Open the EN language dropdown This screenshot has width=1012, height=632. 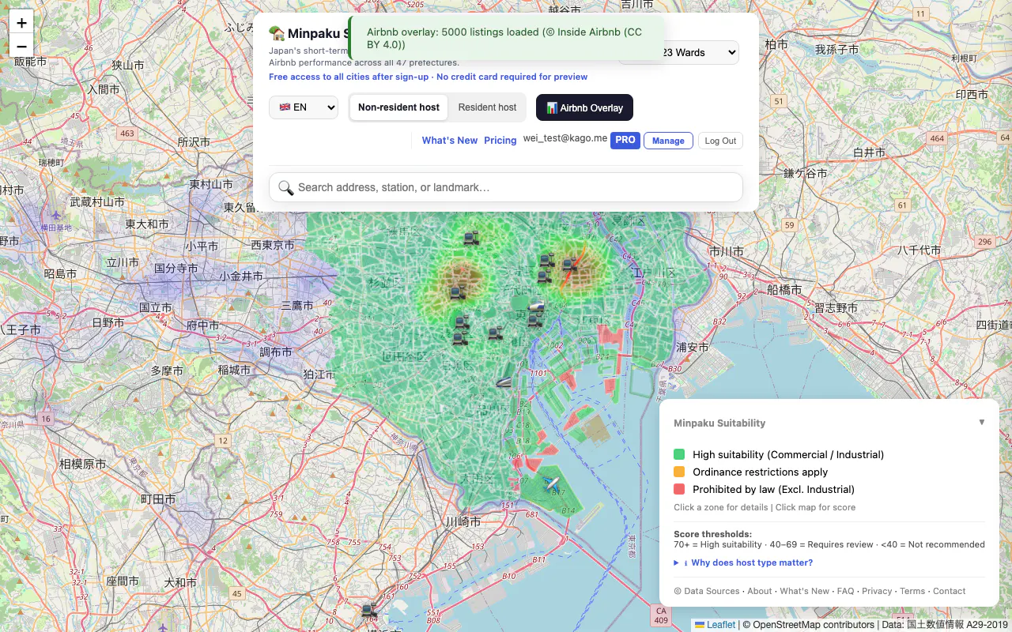point(304,107)
